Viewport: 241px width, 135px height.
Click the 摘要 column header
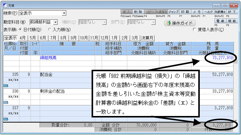click(67, 44)
